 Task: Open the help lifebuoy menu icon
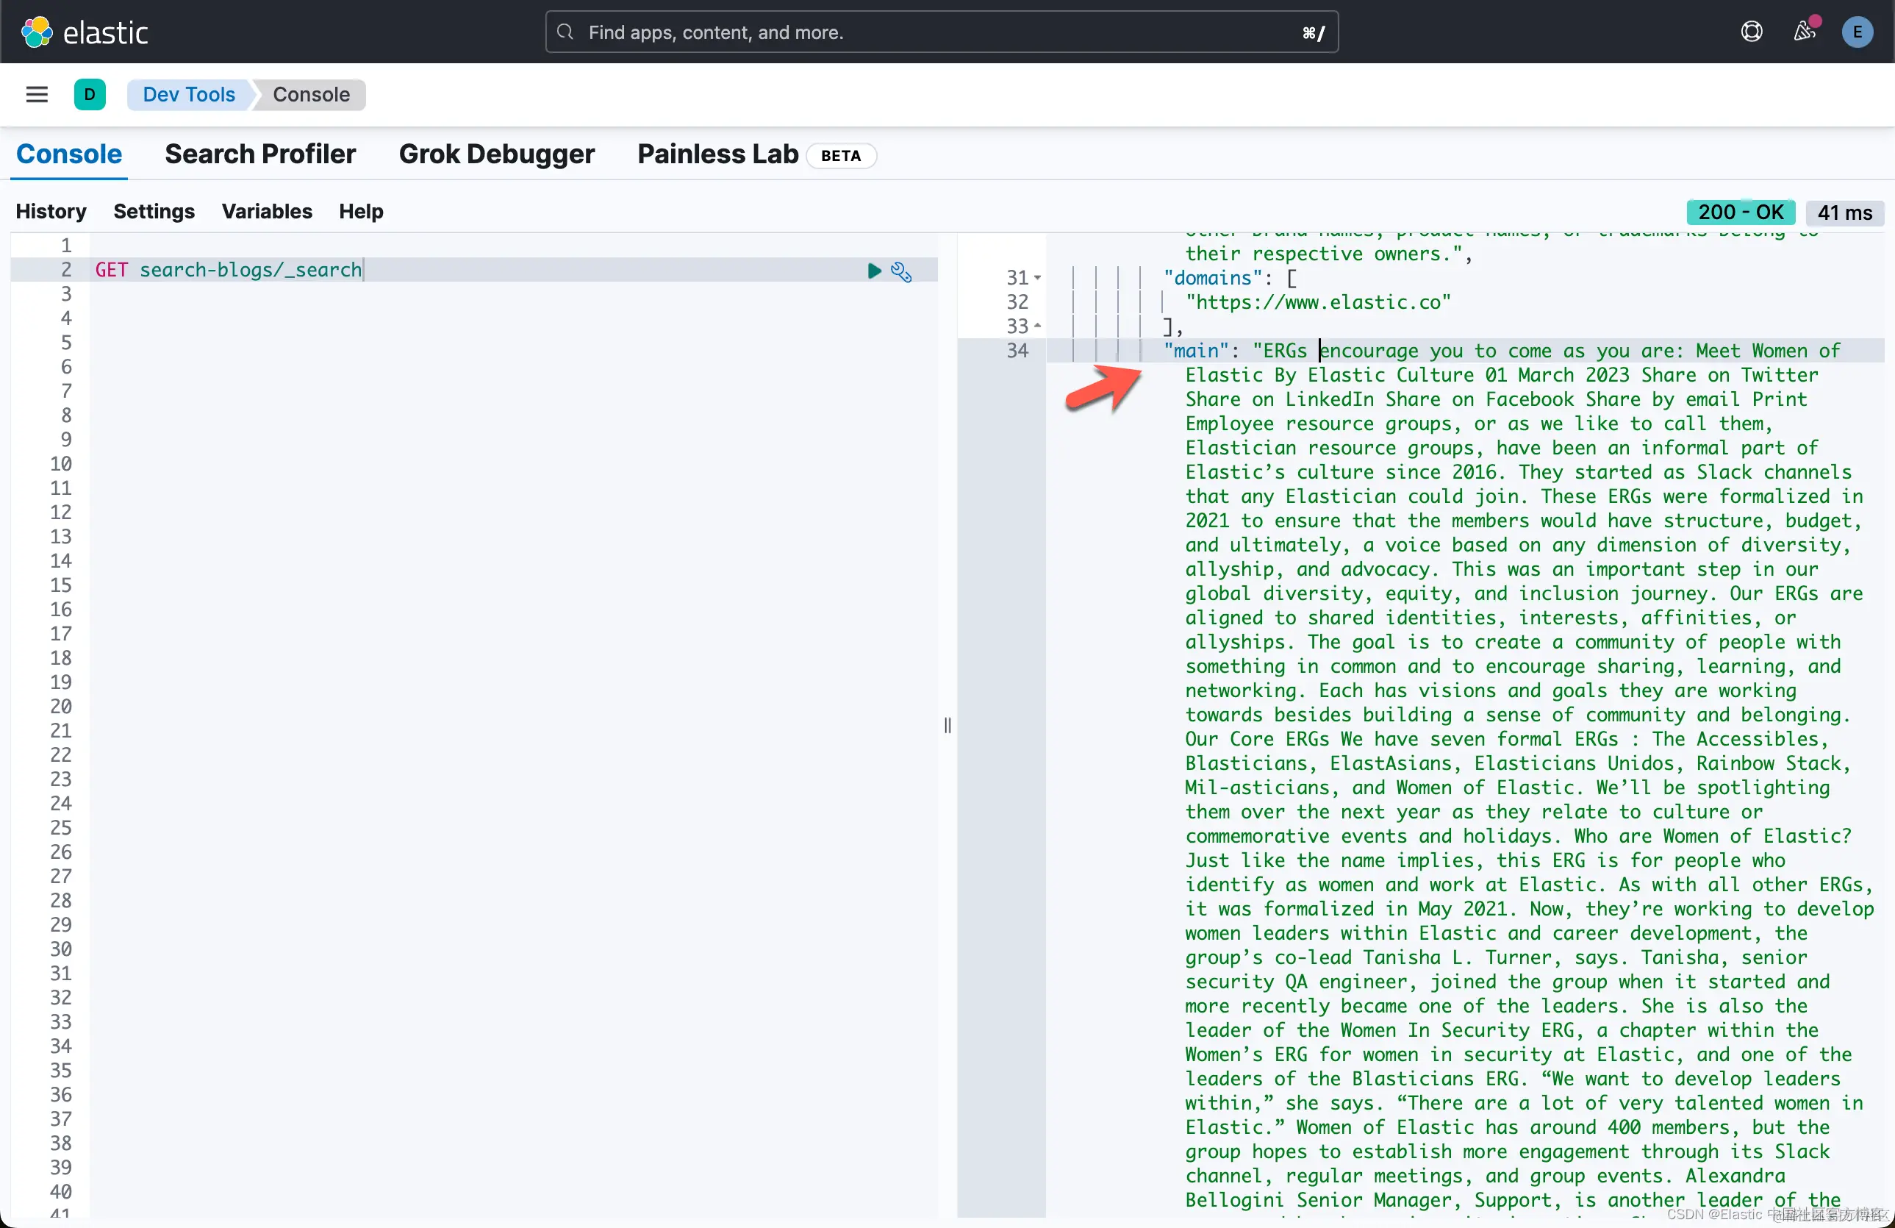tap(1752, 32)
